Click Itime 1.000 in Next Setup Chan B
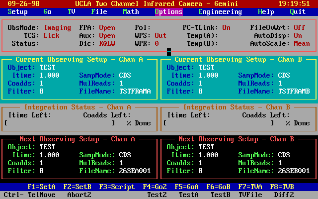 click(x=209, y=155)
